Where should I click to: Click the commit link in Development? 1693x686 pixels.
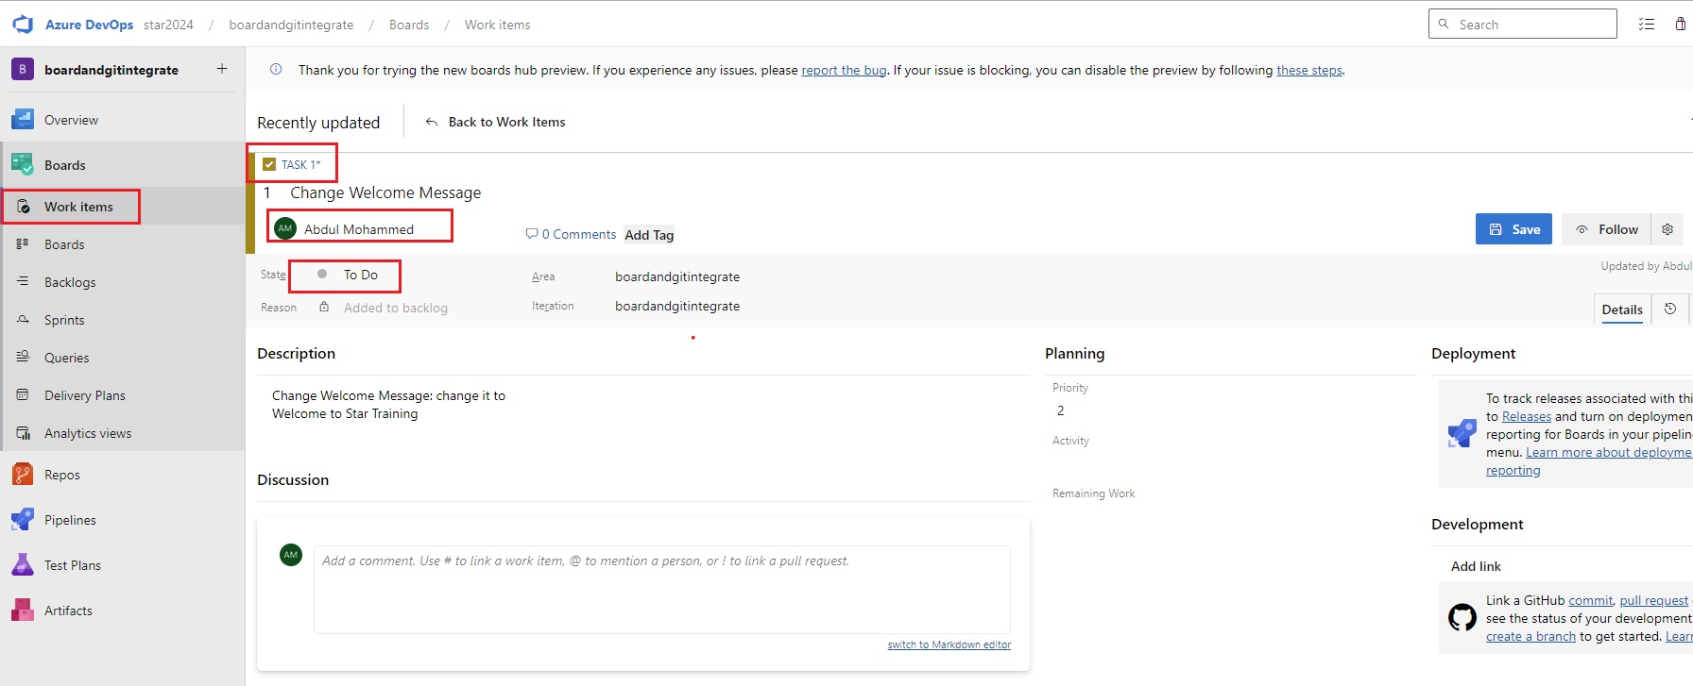pyautogui.click(x=1591, y=600)
